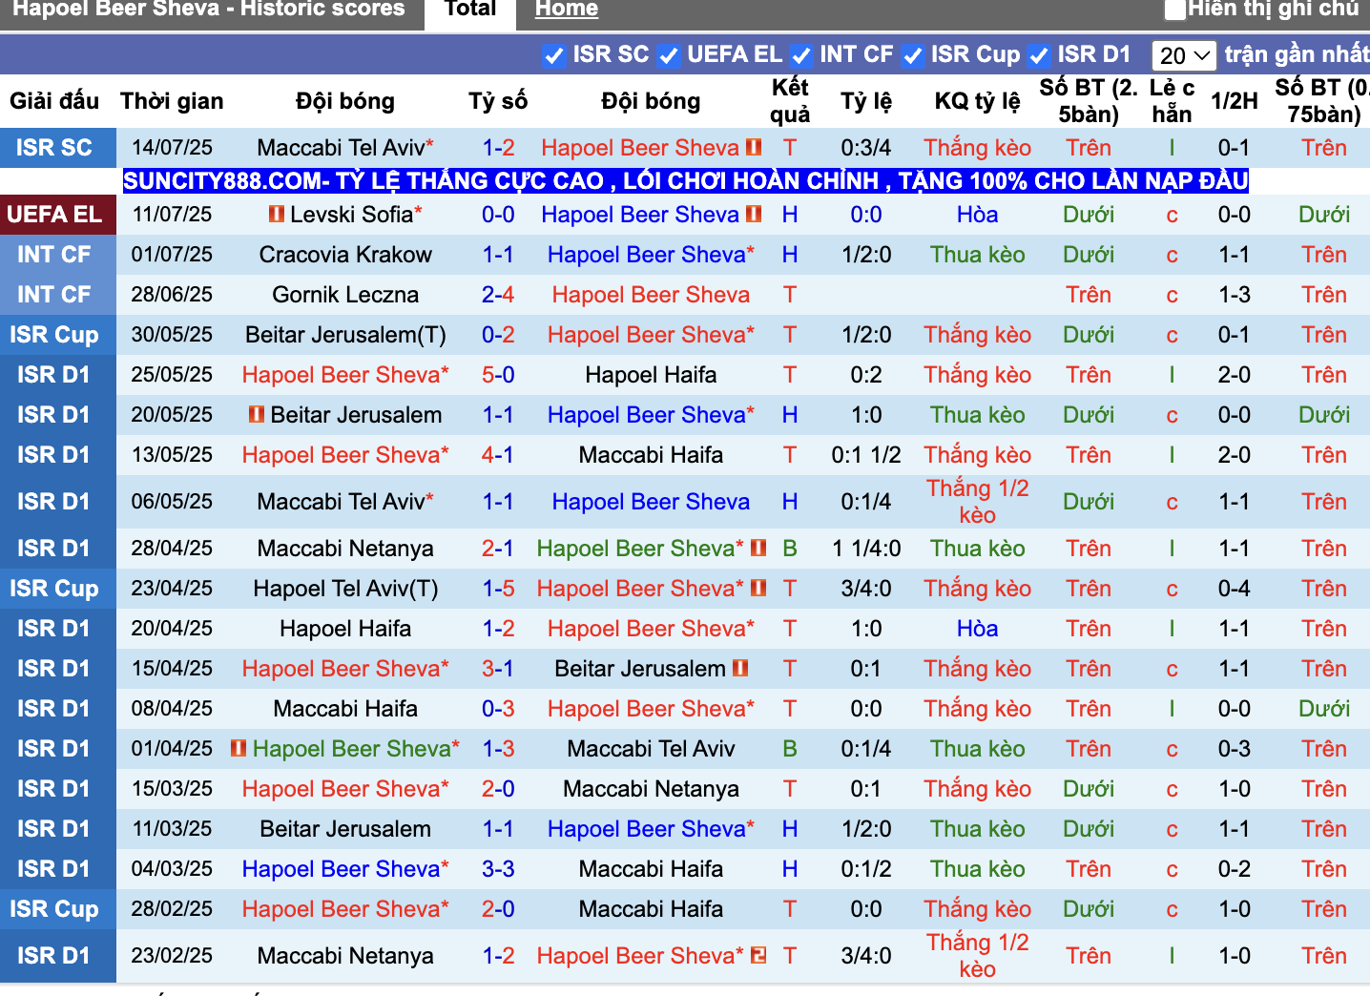Click the 0-3 half-time score on 01/04/25
The height and width of the screenshot is (996, 1370).
(x=1234, y=749)
